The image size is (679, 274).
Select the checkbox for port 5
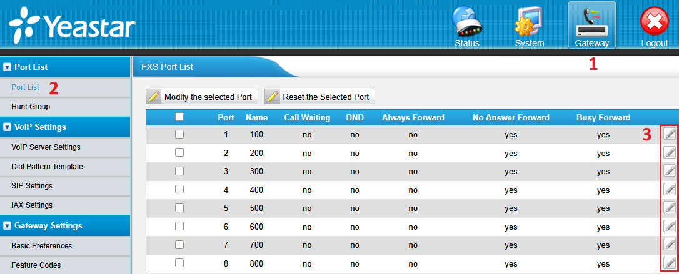179,208
